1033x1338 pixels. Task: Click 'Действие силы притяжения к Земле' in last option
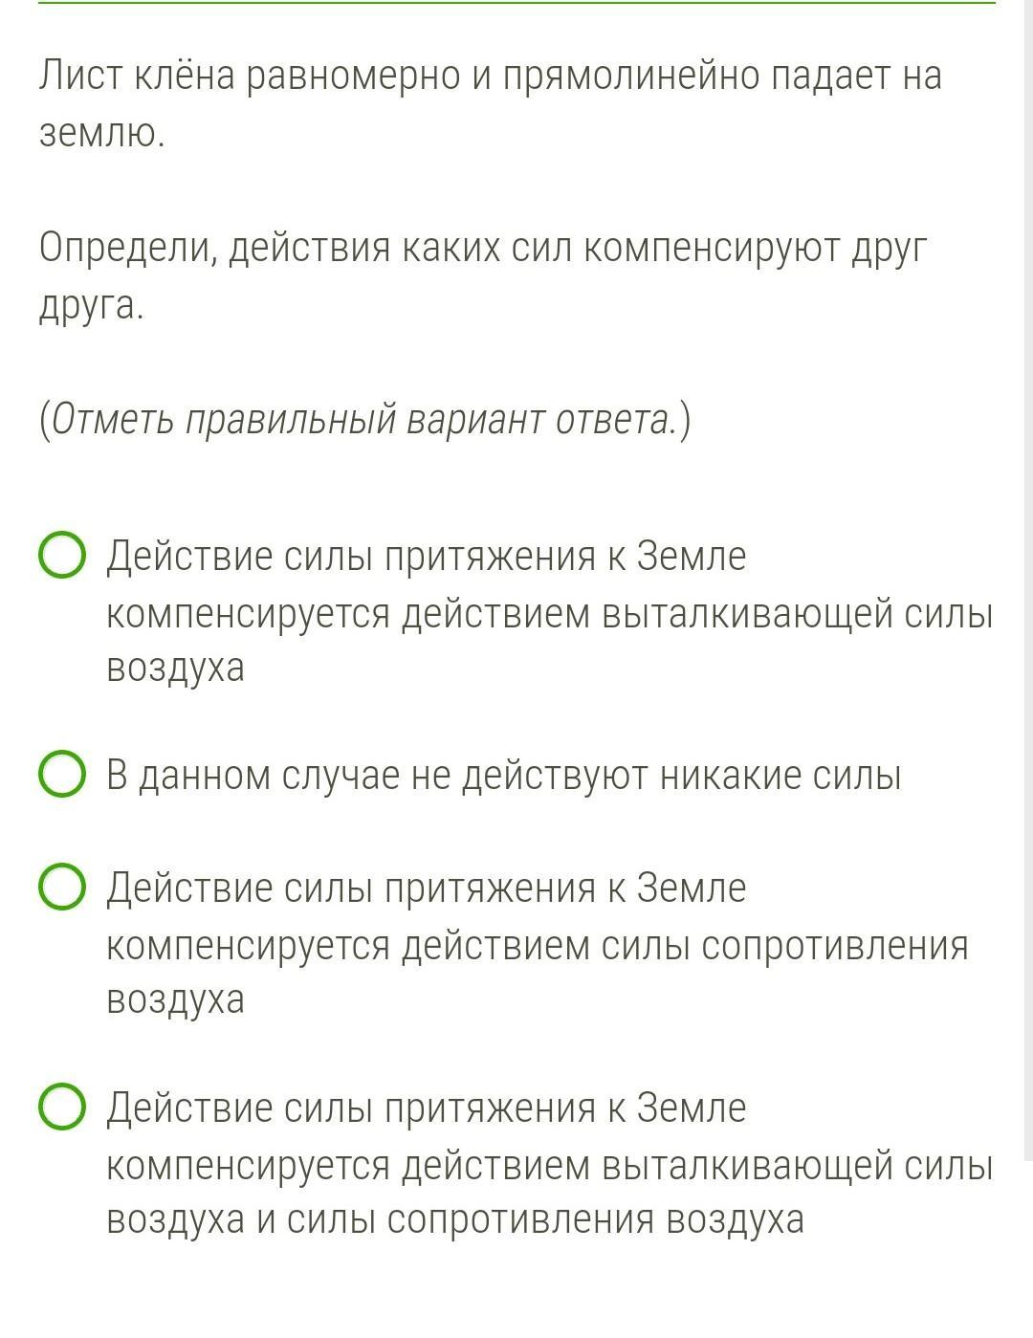tap(426, 1108)
